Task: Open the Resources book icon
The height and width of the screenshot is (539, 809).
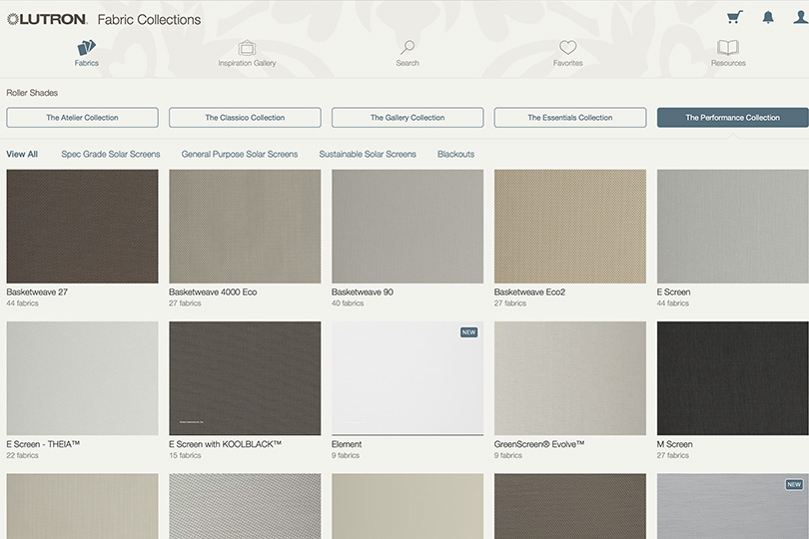Action: pyautogui.click(x=728, y=48)
